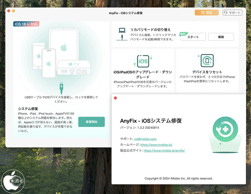Click the headset icon in サポート
Screen dimensions: 251x194
pyautogui.click(x=226, y=13)
